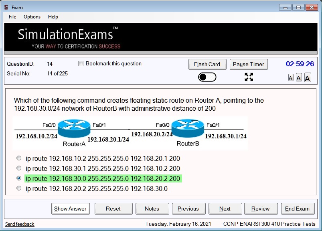This screenshot has width=322, height=231.
Task: Pause the exam with Pause Timer
Action: click(248, 64)
